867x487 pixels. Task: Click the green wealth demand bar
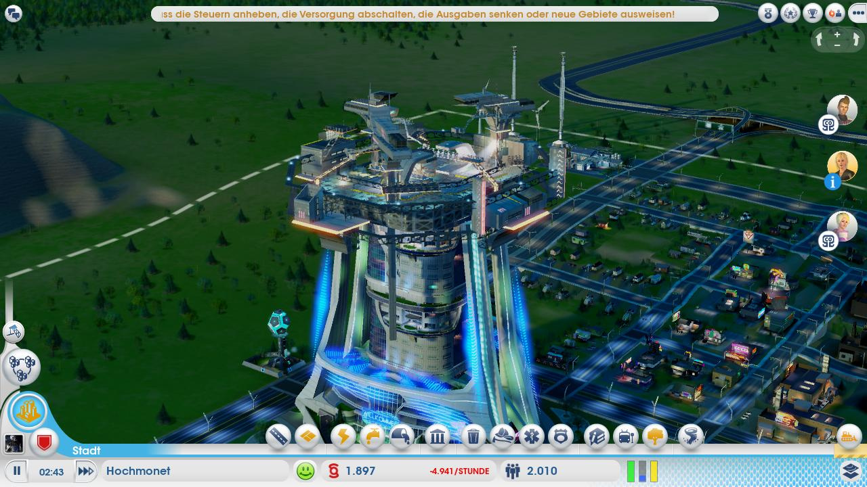[x=631, y=471]
